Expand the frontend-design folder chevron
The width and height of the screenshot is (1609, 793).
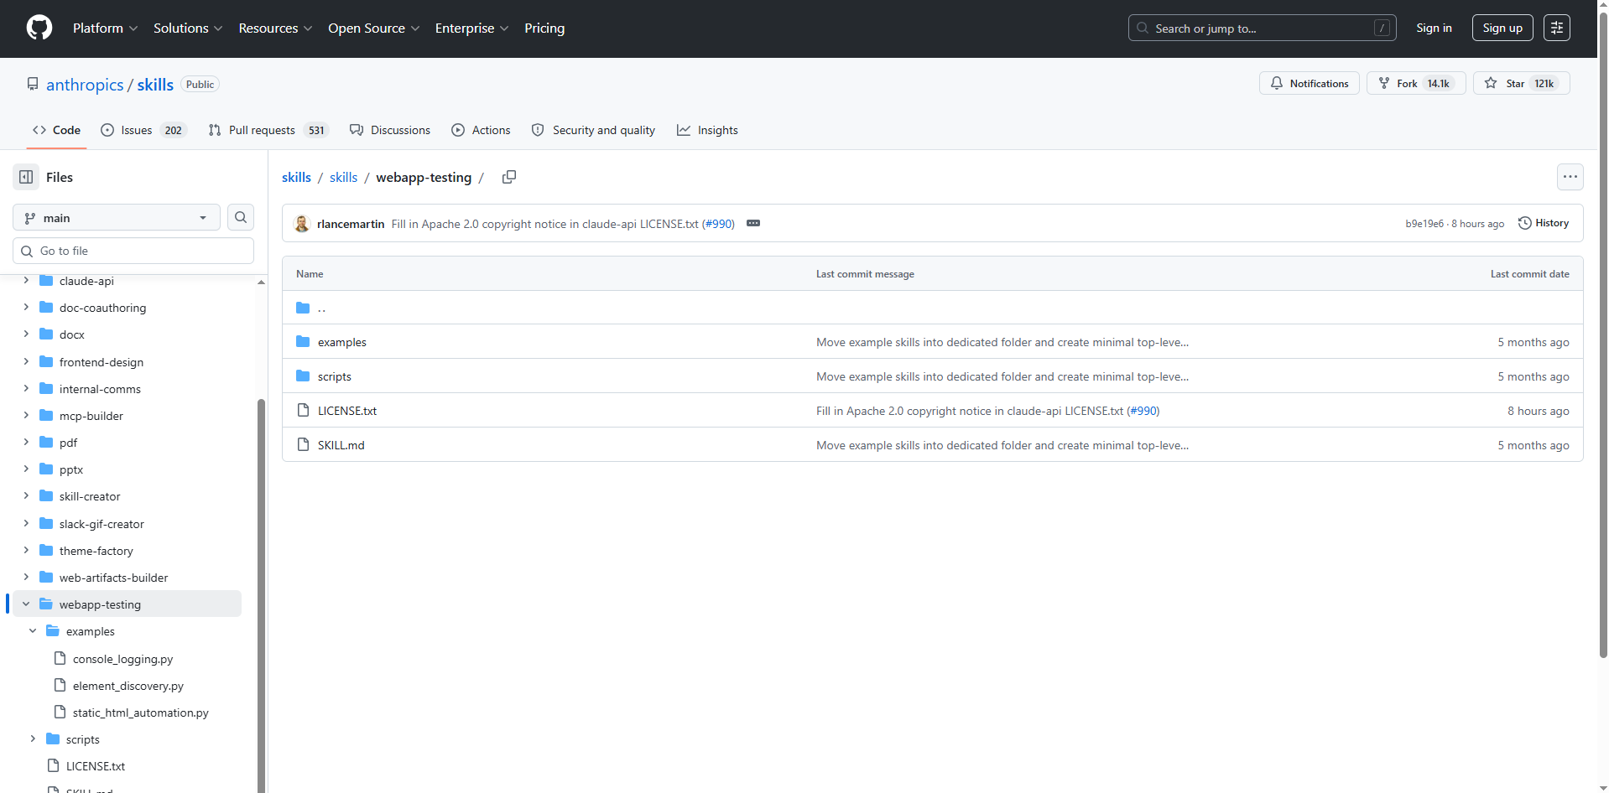tap(26, 361)
